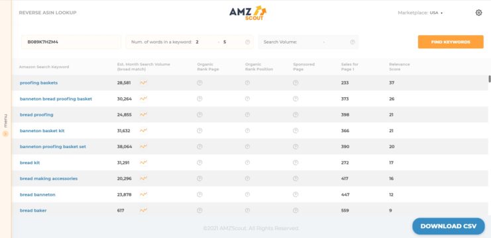Screen dimensions: 491x238
Task: Open the bread making accessories keyword link
Action: [x=48, y=178]
